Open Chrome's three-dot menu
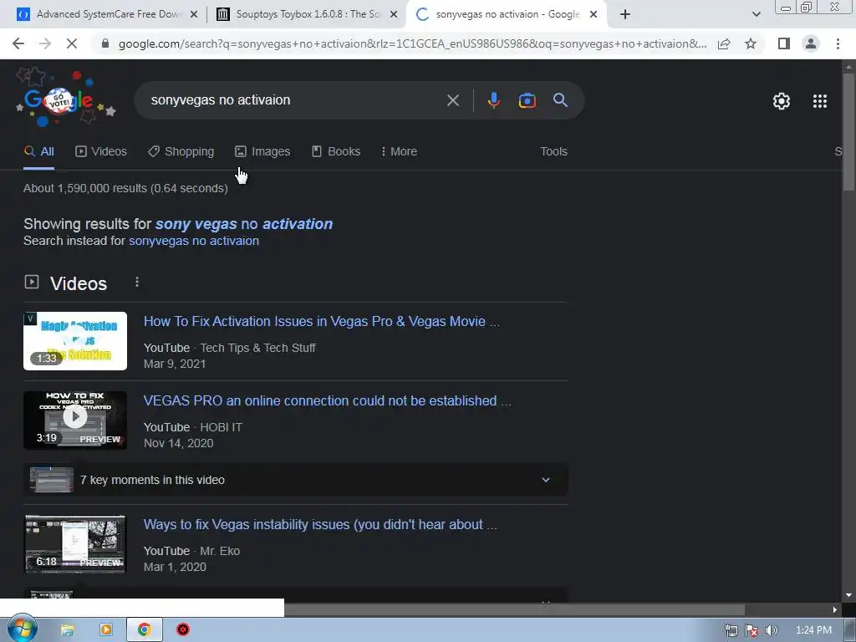This screenshot has height=642, width=856. click(838, 43)
